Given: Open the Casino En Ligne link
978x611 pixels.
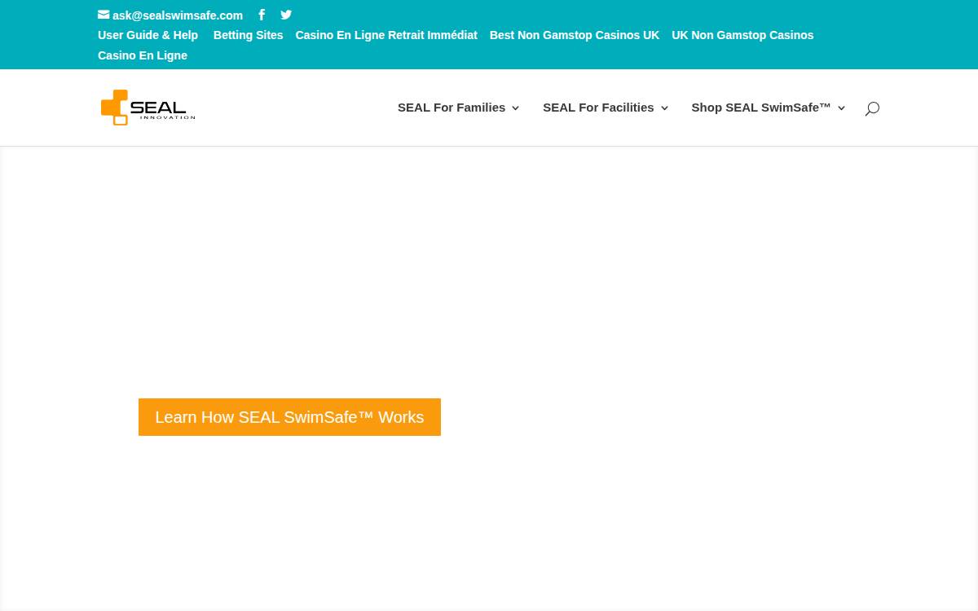Looking at the screenshot, I should pyautogui.click(x=143, y=55).
